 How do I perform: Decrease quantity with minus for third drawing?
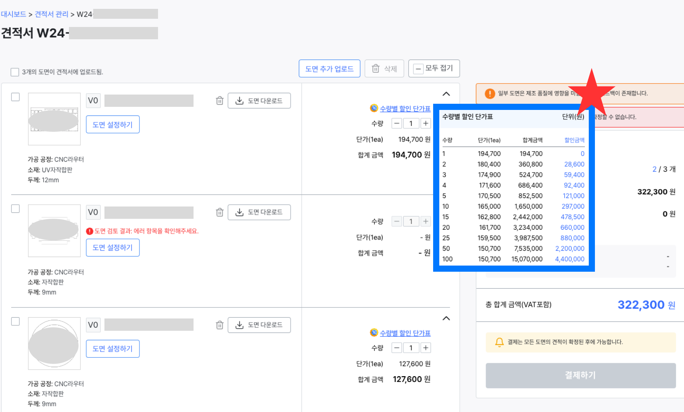click(x=396, y=348)
